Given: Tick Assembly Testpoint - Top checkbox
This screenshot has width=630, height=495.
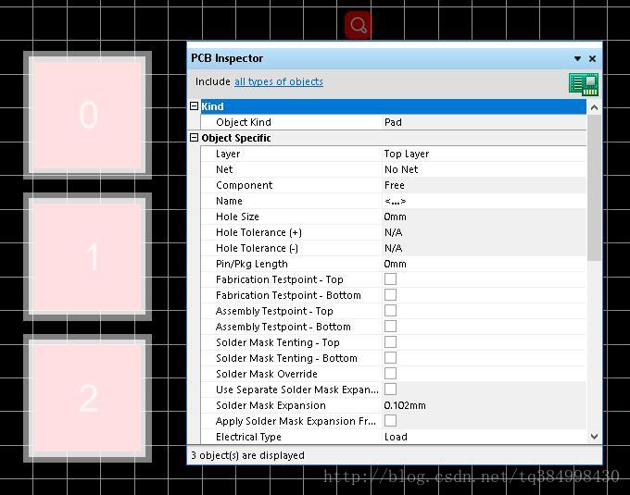Looking at the screenshot, I should [x=390, y=311].
